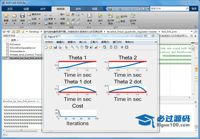The width and height of the screenshot is (200, 139).
Task: Click 运行并计时 (Run and Time) icon
Action: point(133,15)
